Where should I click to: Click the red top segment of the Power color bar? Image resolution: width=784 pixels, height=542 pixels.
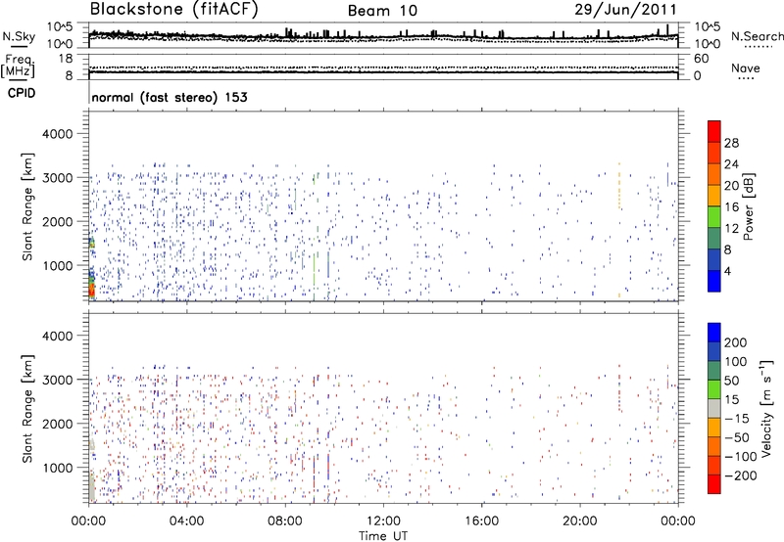(714, 131)
